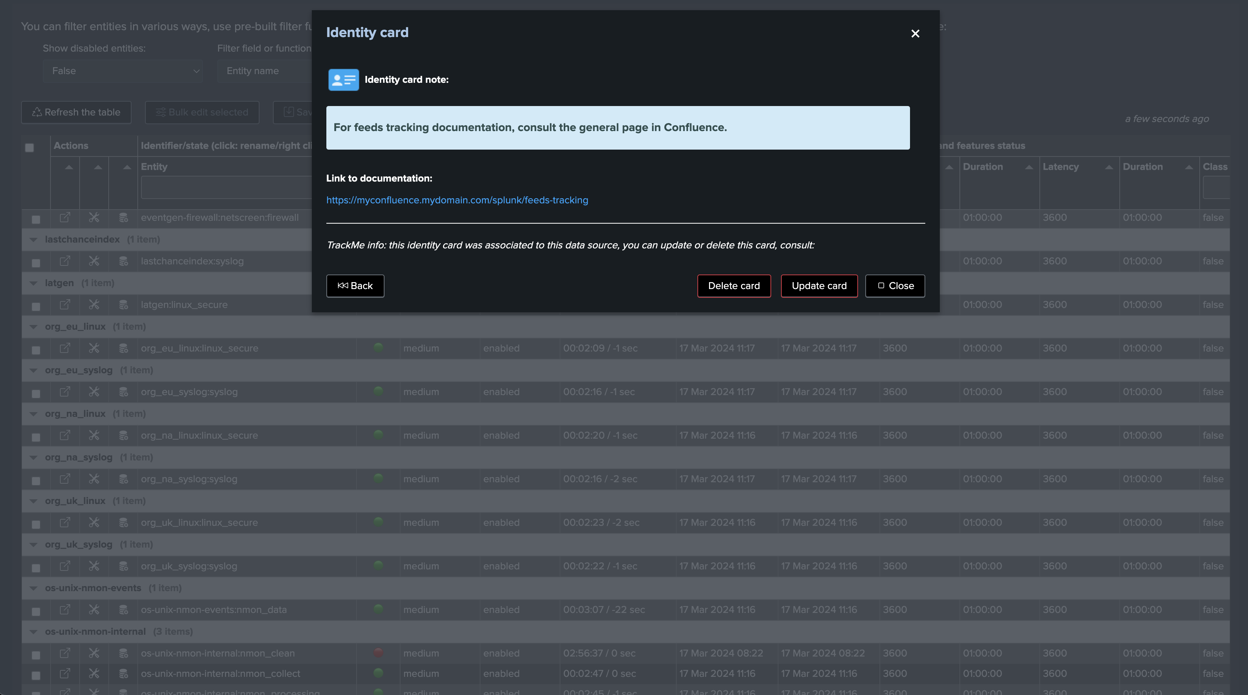1248x695 pixels.
Task: Collapse the os-unix-nmon-internal group
Action: tap(33, 631)
